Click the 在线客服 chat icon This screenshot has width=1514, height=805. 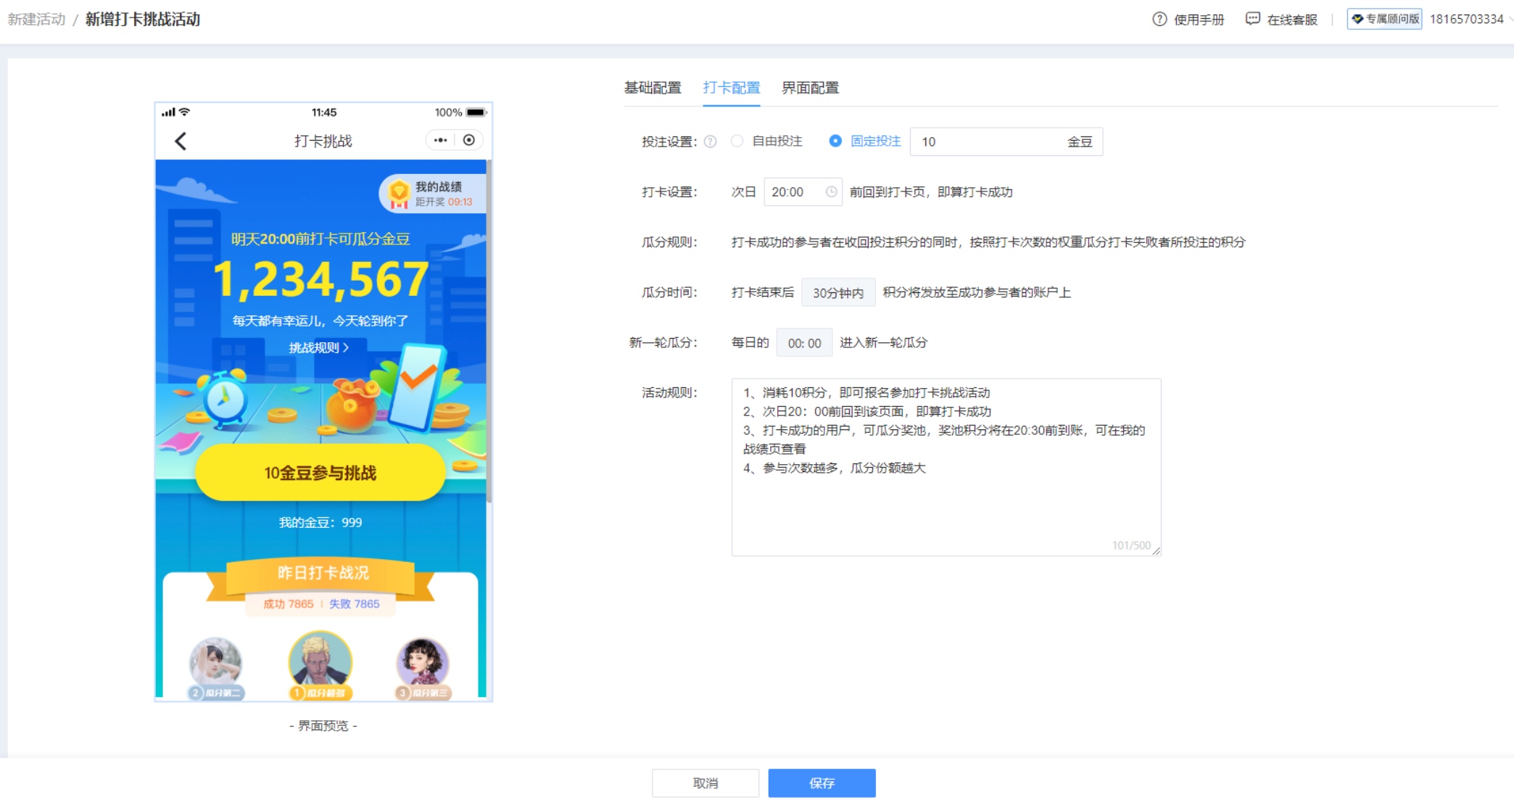(1252, 20)
